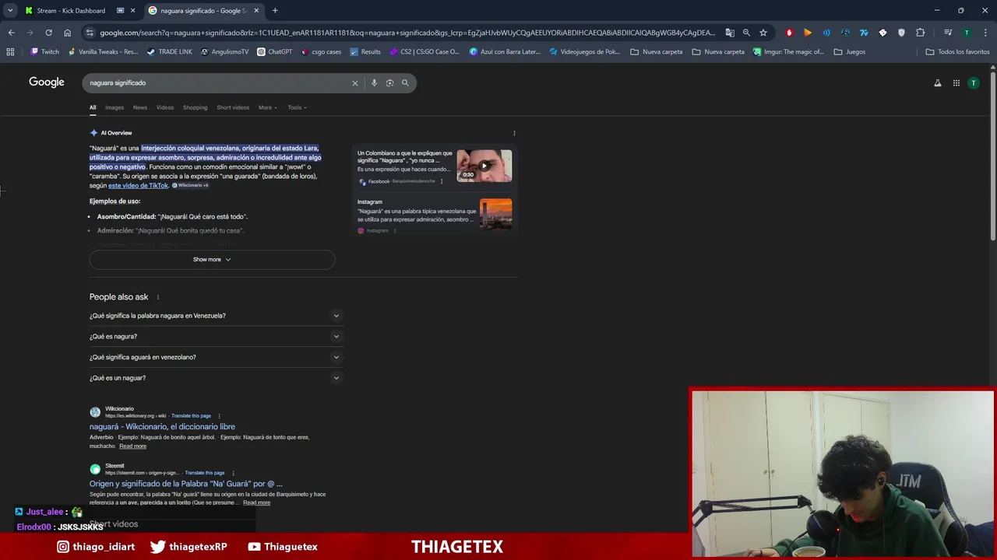Open the TRADE LINK bookmark
Viewport: 997px width, 560px height.
[169, 52]
